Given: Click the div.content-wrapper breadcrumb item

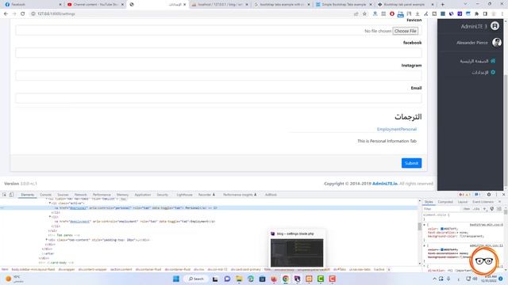Looking at the screenshot, I should [92, 269].
